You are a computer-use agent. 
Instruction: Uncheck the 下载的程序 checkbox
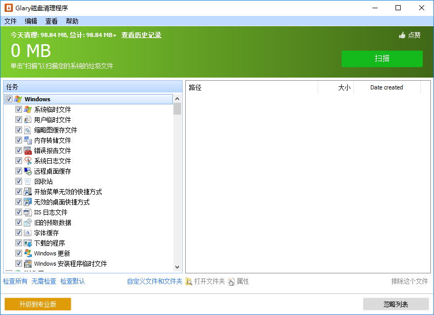(x=18, y=243)
